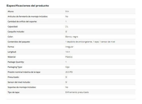
Task: Select the Longitud '14 in' value
Action: (68, 52)
